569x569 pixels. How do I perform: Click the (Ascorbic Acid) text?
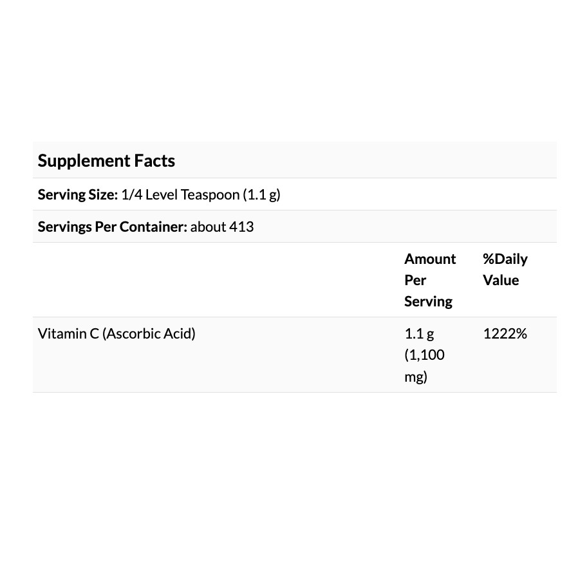coord(149,333)
